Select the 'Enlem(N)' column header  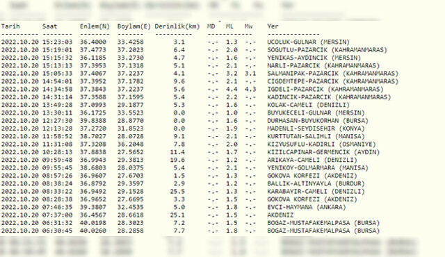tap(95, 26)
